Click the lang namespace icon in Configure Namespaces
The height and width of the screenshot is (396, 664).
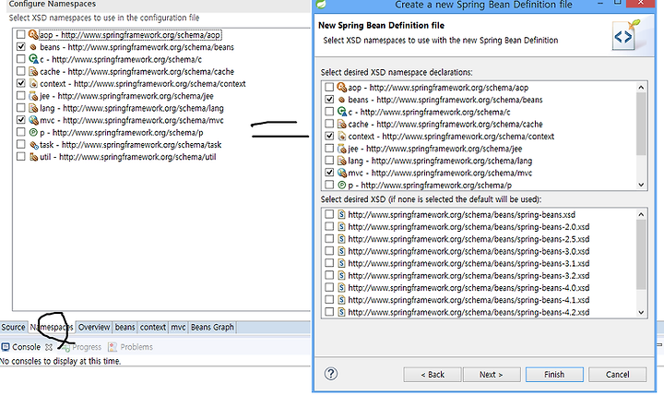click(33, 108)
